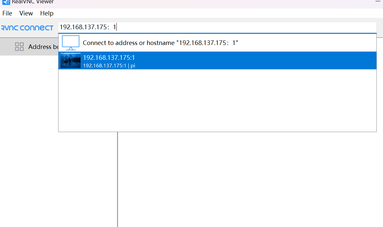Select the saved connection 192.168.137.175:1
Screen dimensions: 383x227
pyautogui.click(x=217, y=60)
